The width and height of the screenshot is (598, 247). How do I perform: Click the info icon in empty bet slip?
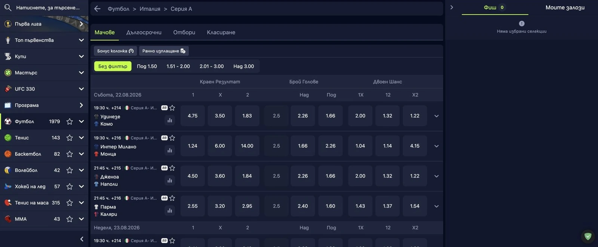(x=522, y=24)
